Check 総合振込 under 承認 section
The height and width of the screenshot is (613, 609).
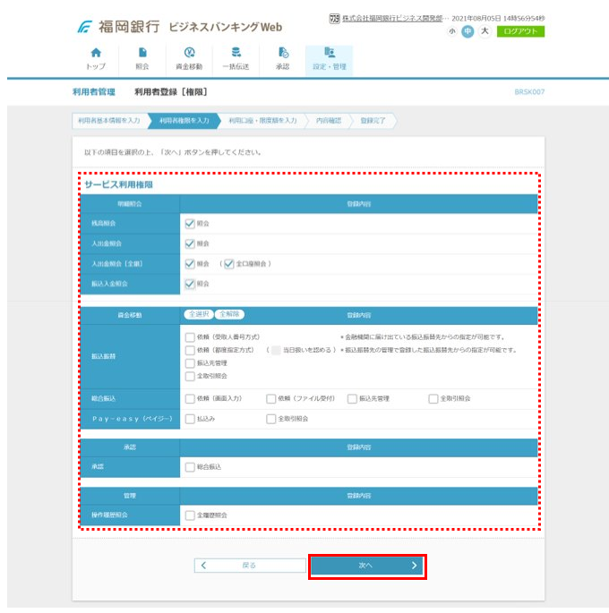(189, 466)
